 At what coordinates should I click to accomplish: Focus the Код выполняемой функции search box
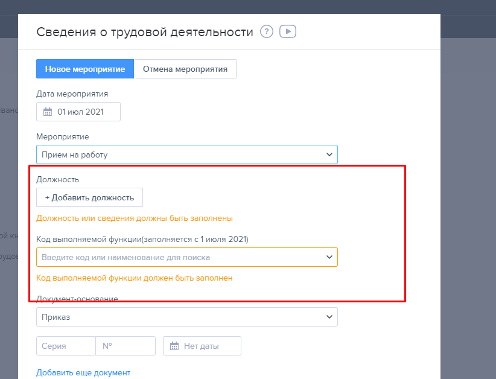[x=187, y=257]
